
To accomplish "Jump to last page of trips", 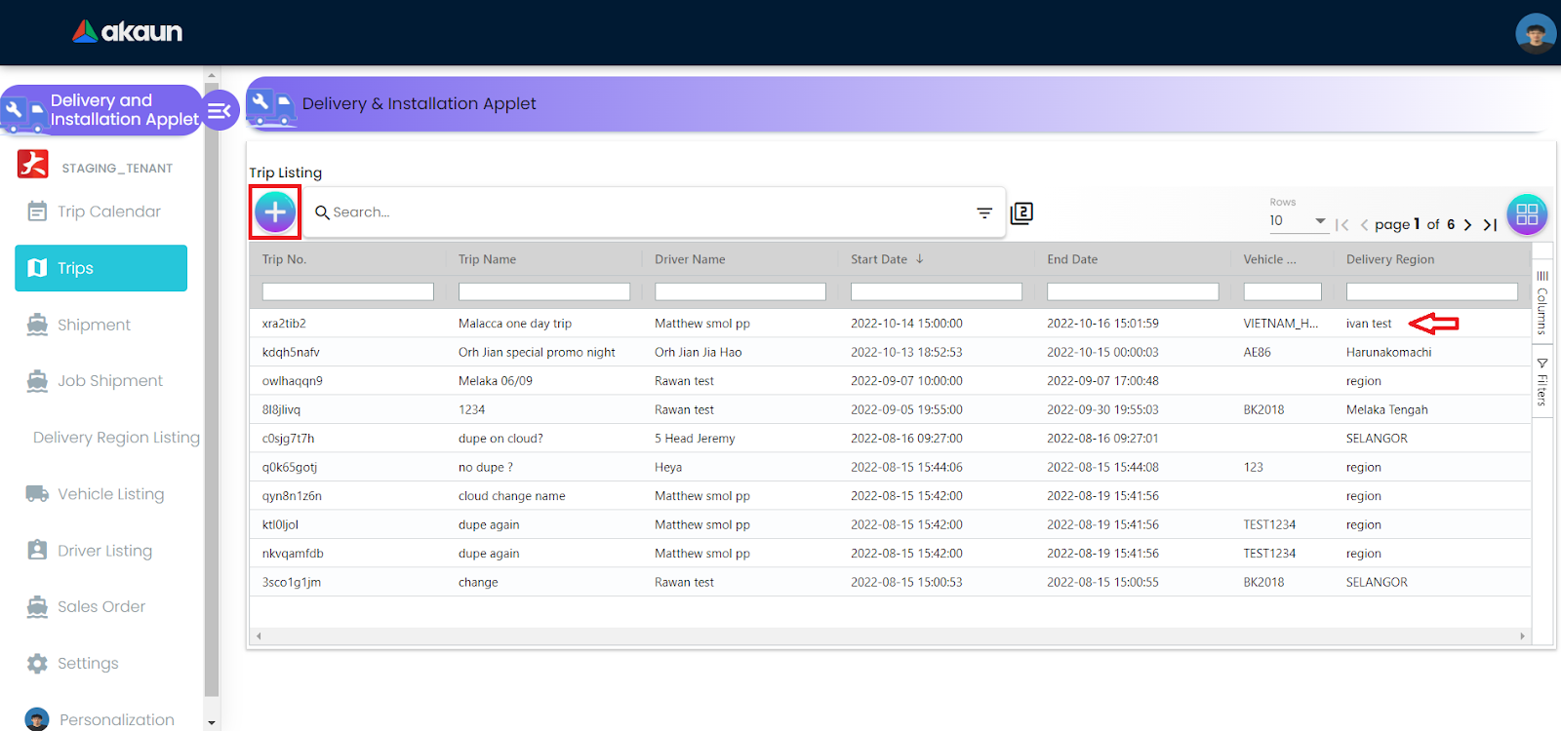I will click(x=1490, y=225).
